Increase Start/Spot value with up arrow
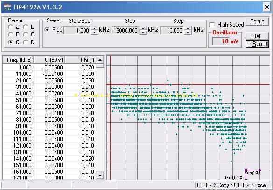This screenshot has height=190, width=273. coord(94,29)
